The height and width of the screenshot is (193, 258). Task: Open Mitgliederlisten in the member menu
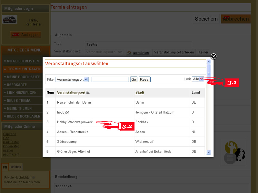coord(23,61)
